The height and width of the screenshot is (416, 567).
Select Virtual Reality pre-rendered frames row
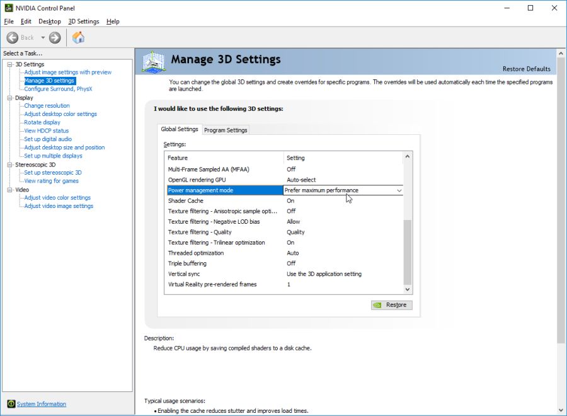[285, 285]
